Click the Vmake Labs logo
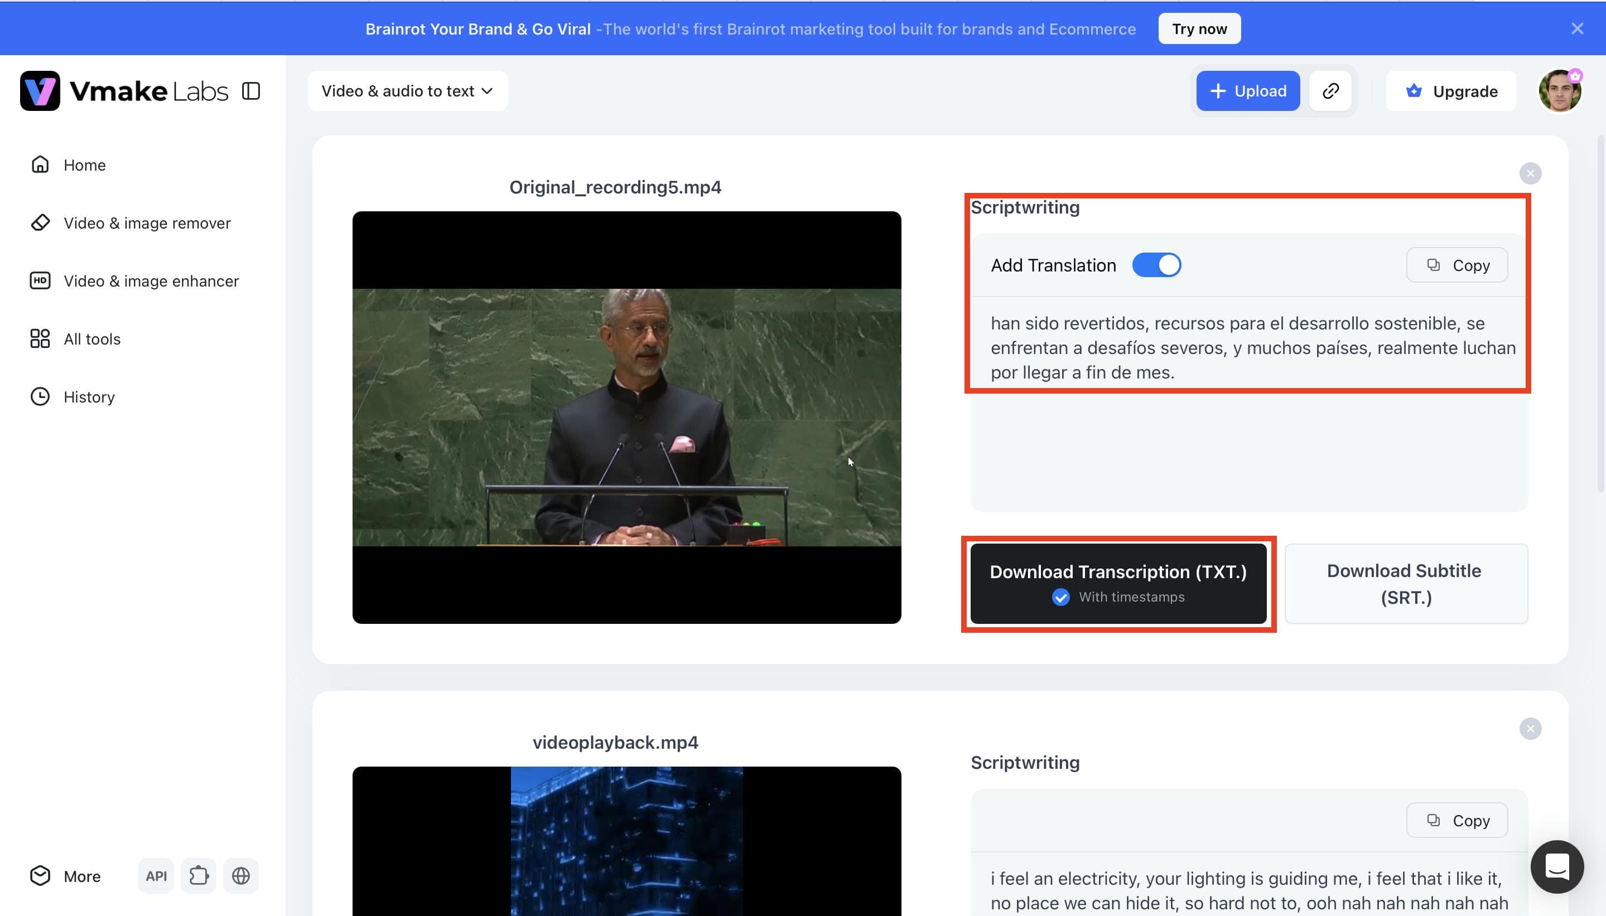The height and width of the screenshot is (916, 1606). coord(124,91)
